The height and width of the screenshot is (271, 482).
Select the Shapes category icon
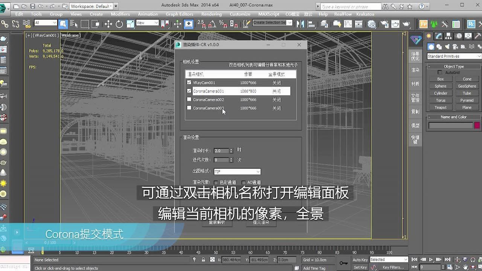pos(439,47)
